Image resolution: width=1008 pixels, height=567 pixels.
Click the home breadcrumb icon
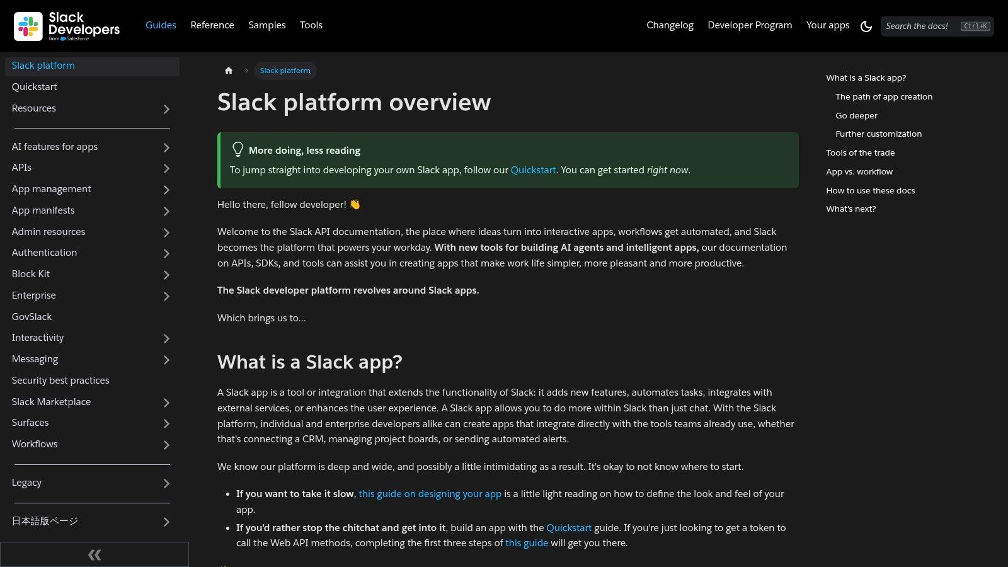(229, 71)
